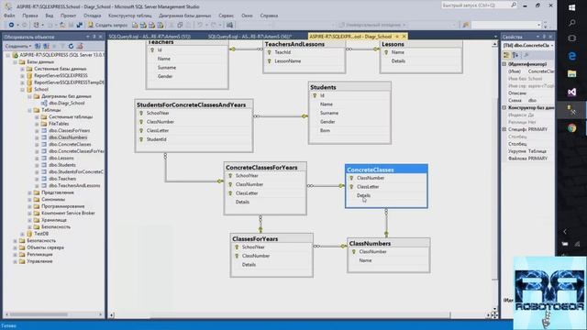Click alphabetical sort icon in Properties panel
This screenshot has height=330, width=587.
[x=515, y=55]
